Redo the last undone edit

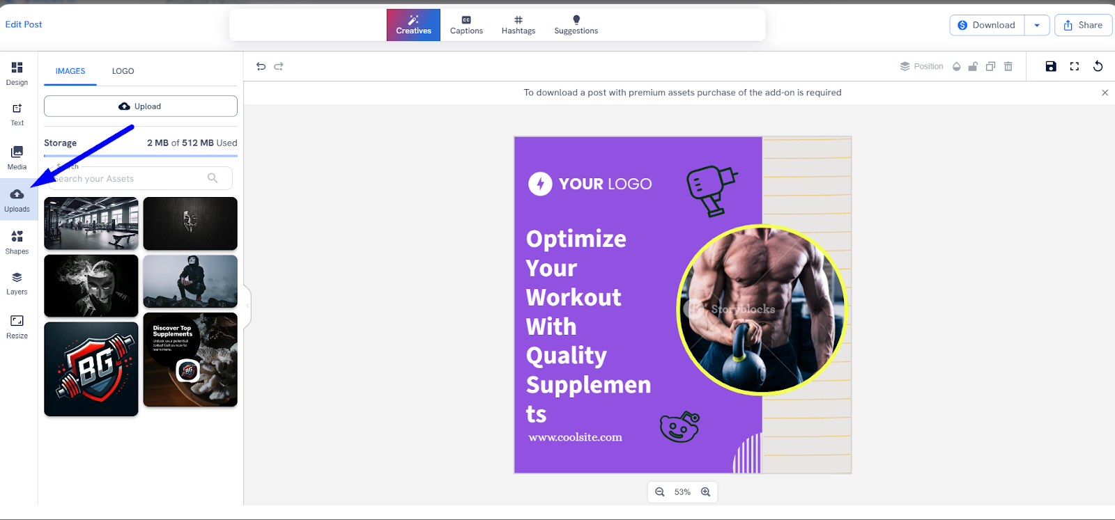coord(279,66)
